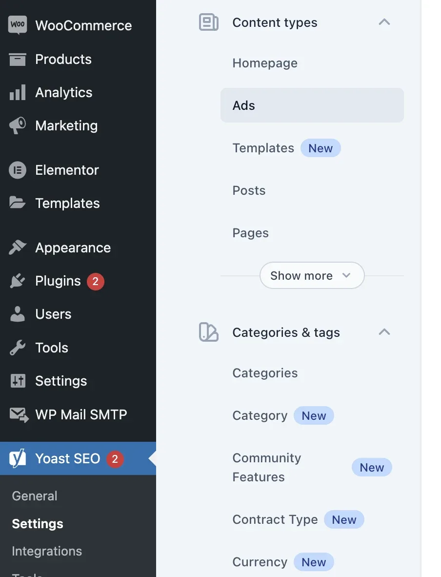Open Yoast Settings submenu item
Screen dimensions: 441x577
(38, 524)
